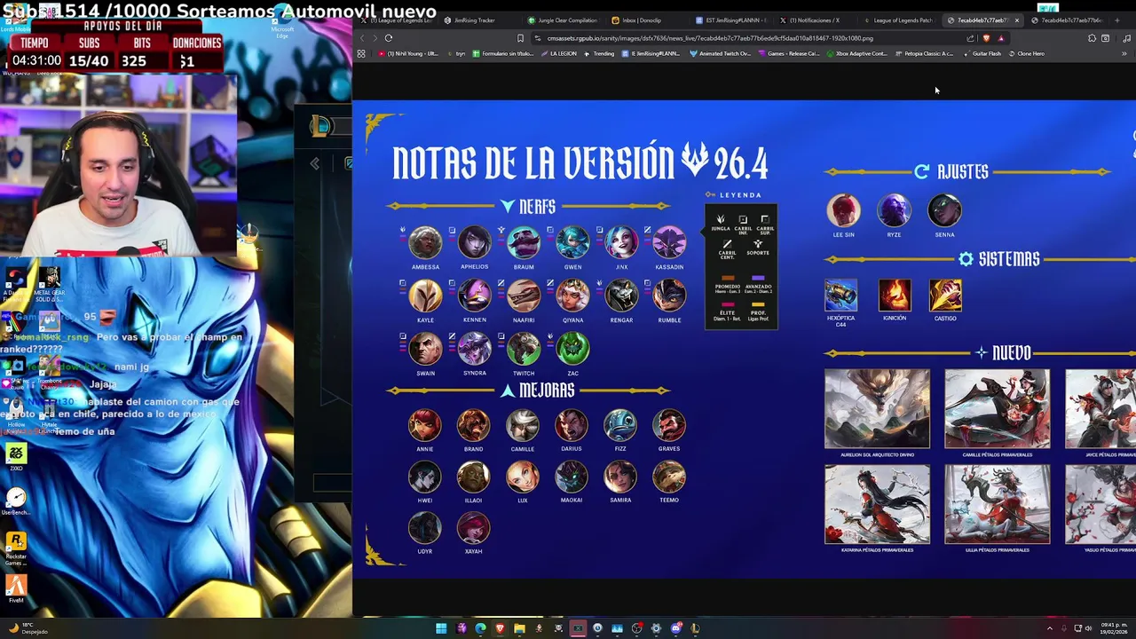Select the Kennen champion icon
This screenshot has height=639, width=1136.
[474, 296]
